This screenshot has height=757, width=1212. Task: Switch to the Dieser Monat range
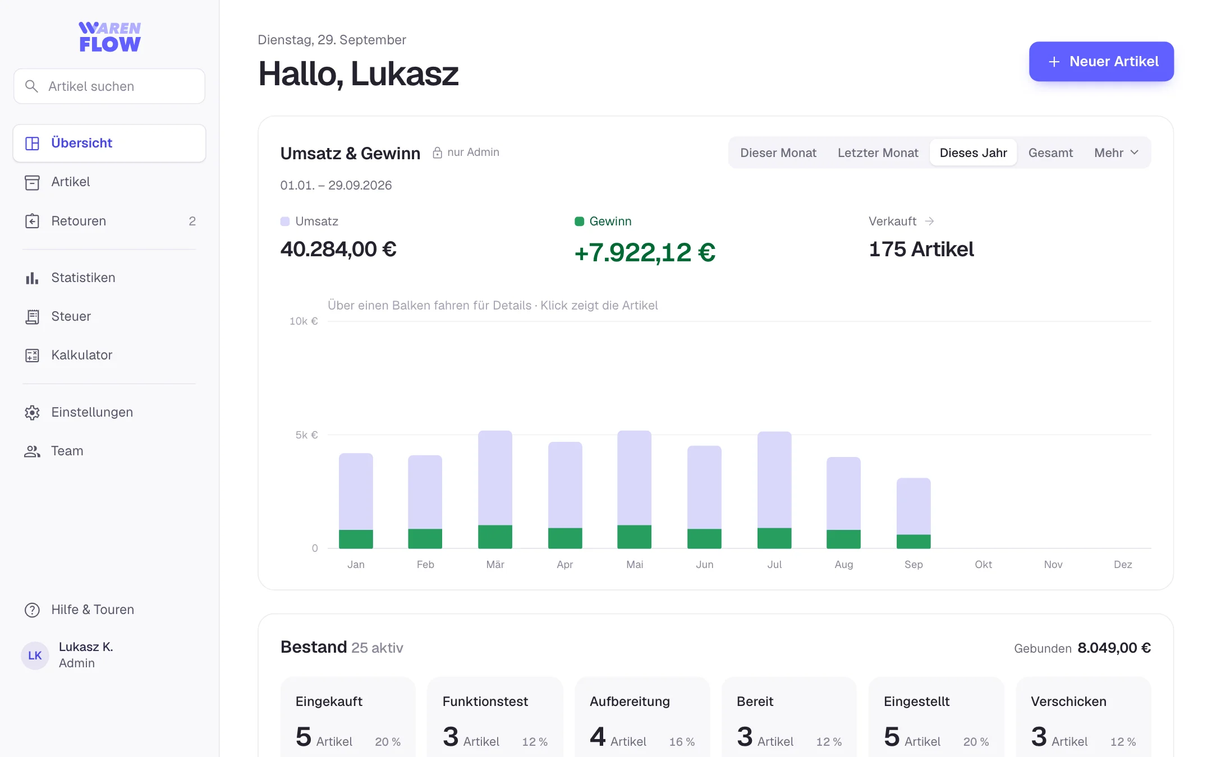coord(778,153)
